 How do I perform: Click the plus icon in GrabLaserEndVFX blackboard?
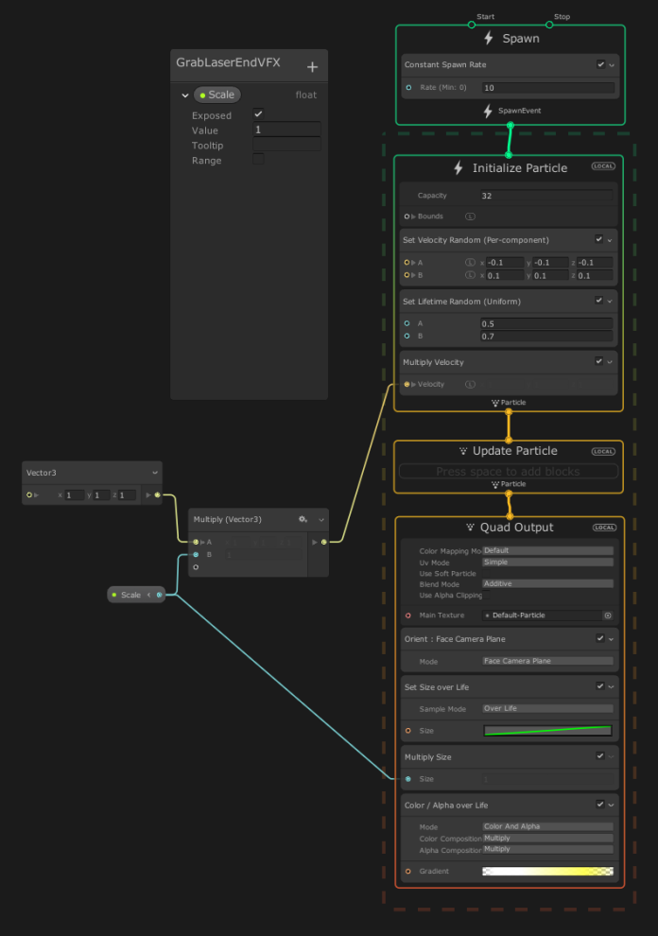point(312,67)
